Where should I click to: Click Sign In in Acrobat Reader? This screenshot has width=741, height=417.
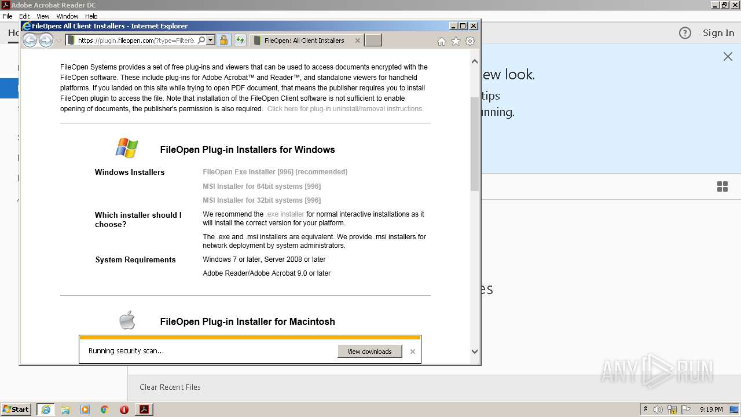pyautogui.click(x=718, y=33)
